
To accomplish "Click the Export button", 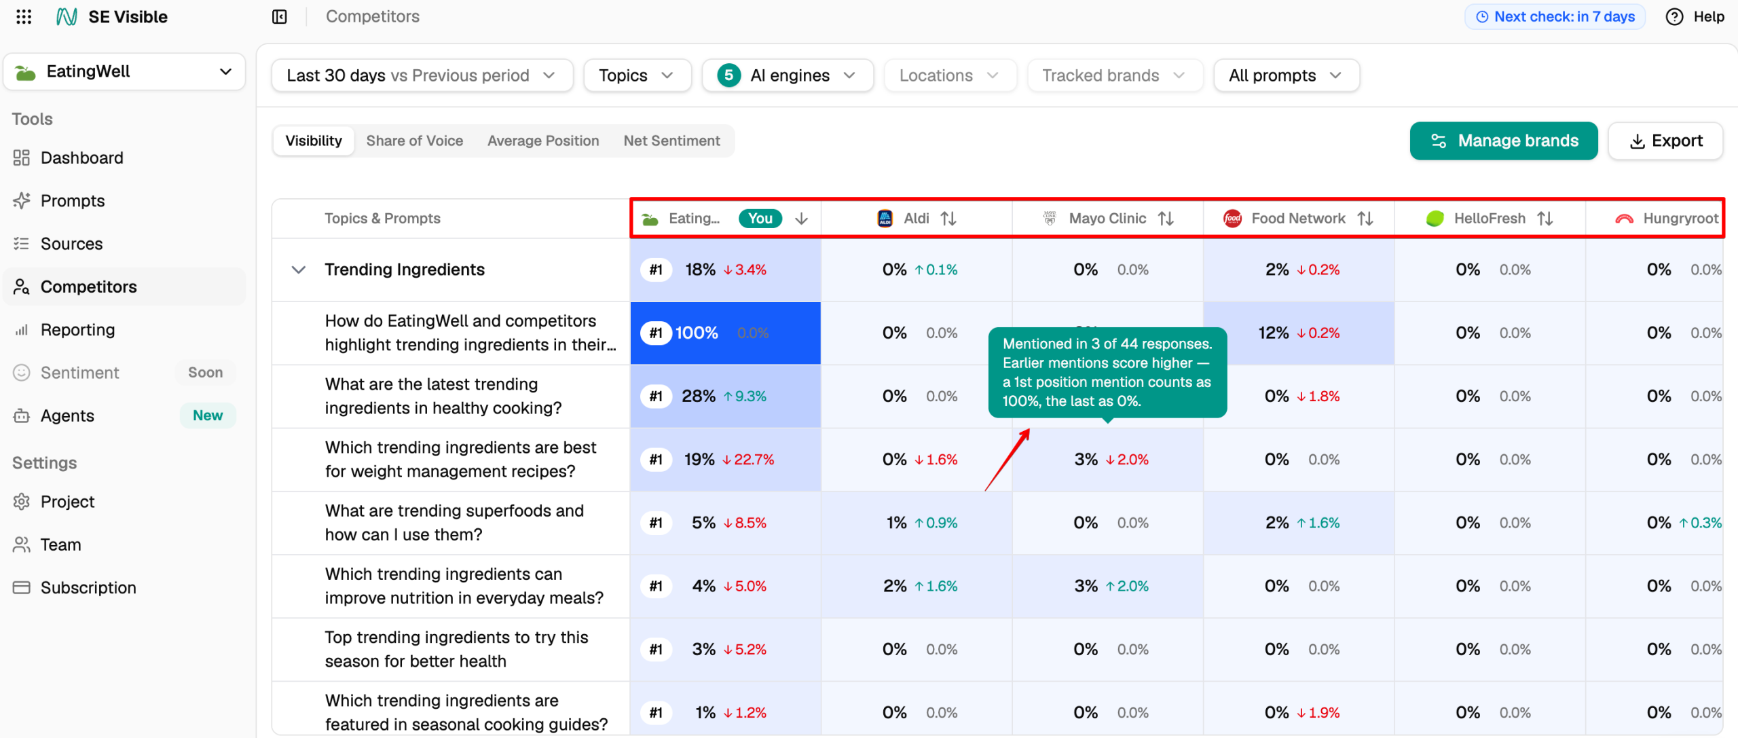I will tap(1665, 141).
